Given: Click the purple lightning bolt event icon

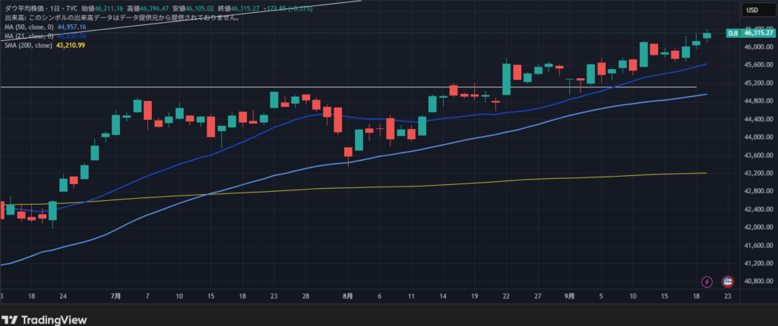Looking at the screenshot, I should [x=707, y=281].
